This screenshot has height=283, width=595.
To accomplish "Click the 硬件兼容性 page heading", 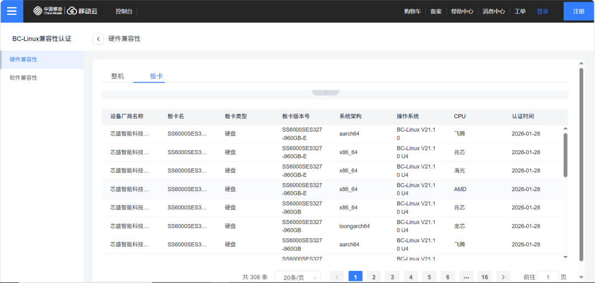I will pyautogui.click(x=125, y=39).
